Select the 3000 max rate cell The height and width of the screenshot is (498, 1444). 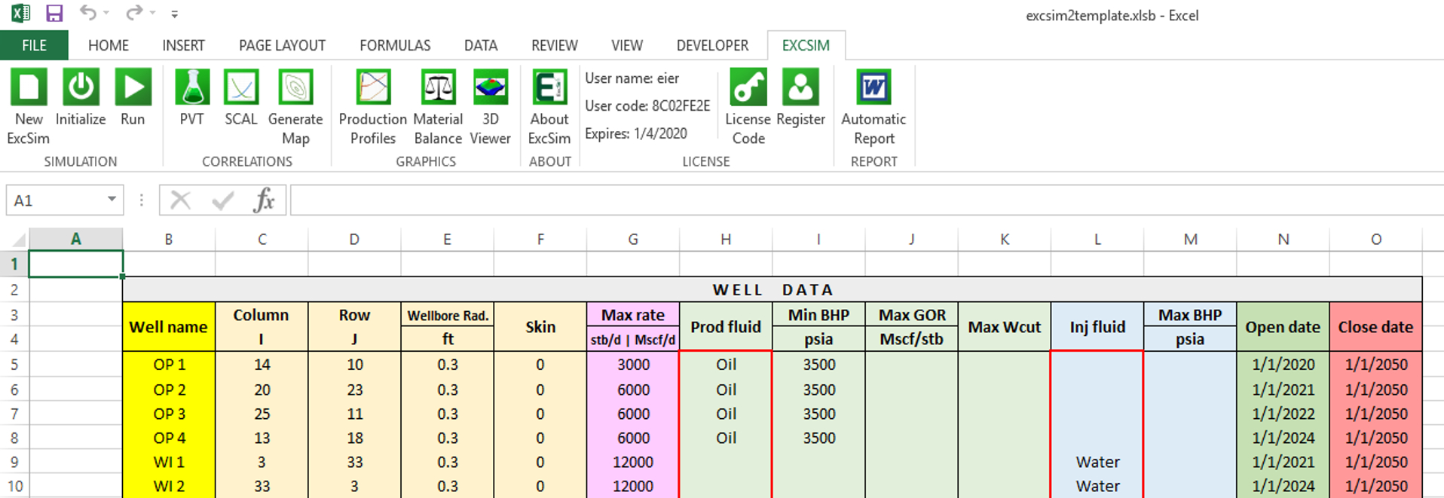tap(633, 365)
